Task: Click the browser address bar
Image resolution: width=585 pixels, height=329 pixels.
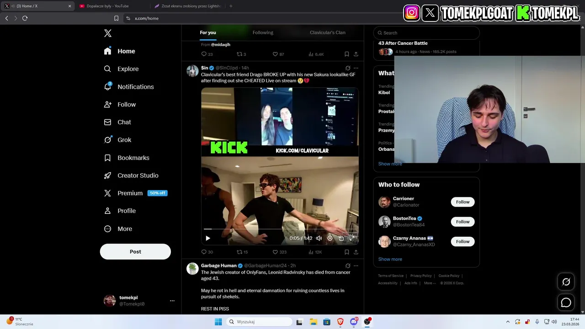Action: 261,18
